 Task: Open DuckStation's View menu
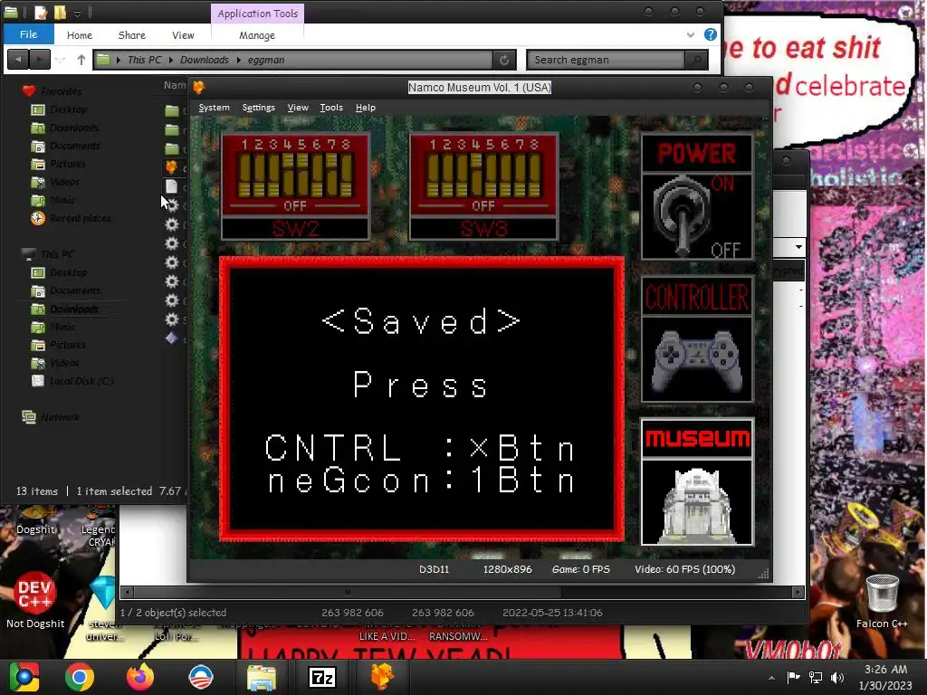pos(298,108)
